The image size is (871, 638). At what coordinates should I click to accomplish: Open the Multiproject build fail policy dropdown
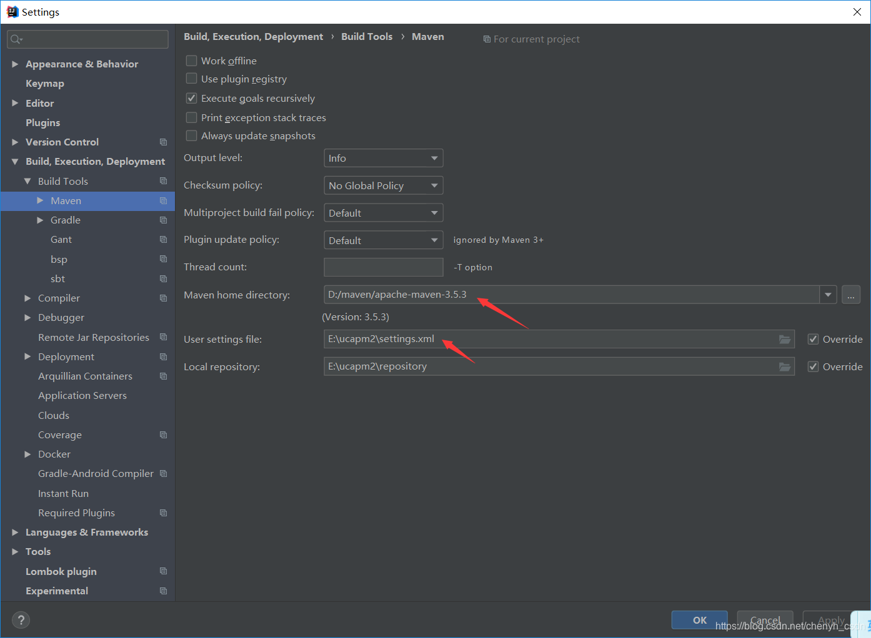click(384, 213)
